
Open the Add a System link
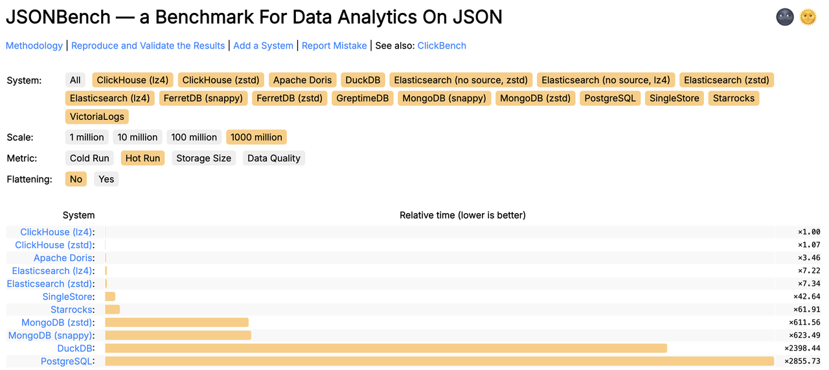[263, 45]
